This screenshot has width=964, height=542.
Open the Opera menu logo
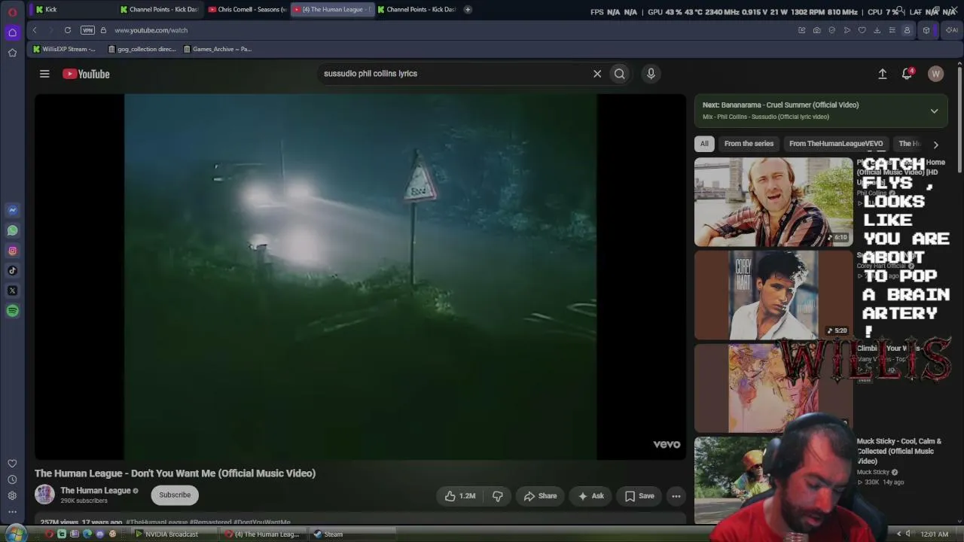tap(12, 12)
